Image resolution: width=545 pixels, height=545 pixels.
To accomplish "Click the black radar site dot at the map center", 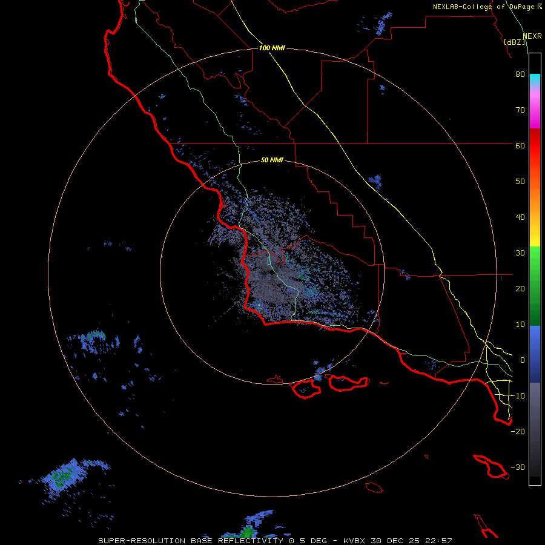I will tap(272, 272).
